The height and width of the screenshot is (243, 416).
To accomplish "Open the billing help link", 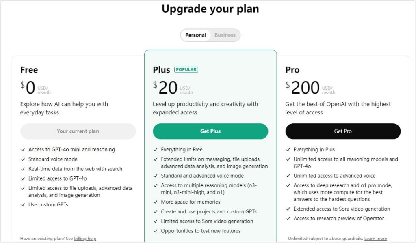I will pos(85,239).
